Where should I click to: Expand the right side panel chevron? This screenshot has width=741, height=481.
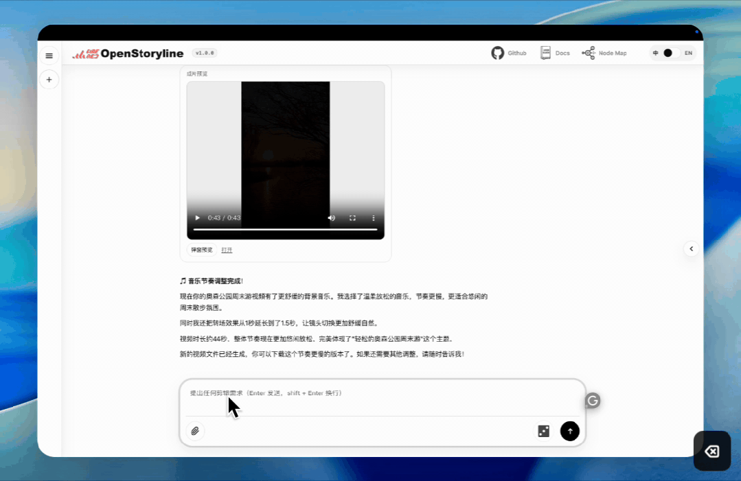tap(691, 249)
